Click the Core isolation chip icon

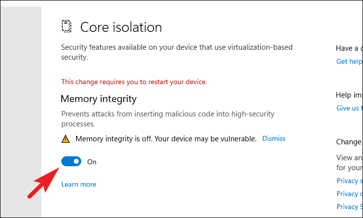67,26
